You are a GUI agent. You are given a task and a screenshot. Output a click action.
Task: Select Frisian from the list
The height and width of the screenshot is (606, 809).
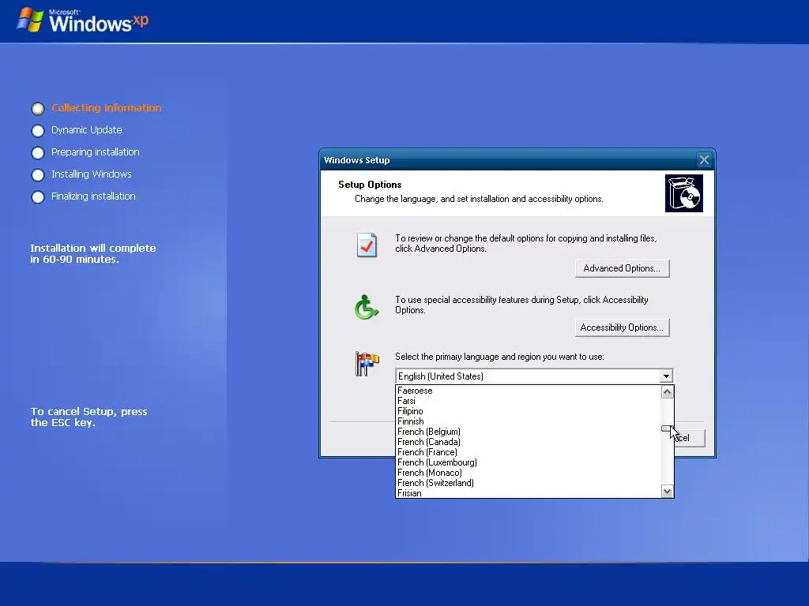click(x=529, y=493)
